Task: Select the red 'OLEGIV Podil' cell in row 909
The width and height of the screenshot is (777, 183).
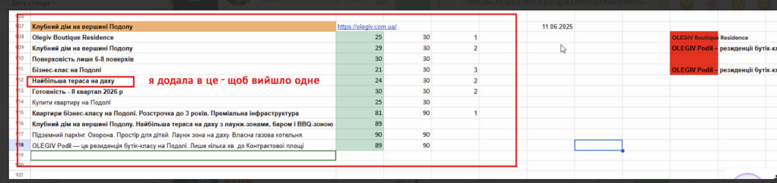Action: (695, 48)
